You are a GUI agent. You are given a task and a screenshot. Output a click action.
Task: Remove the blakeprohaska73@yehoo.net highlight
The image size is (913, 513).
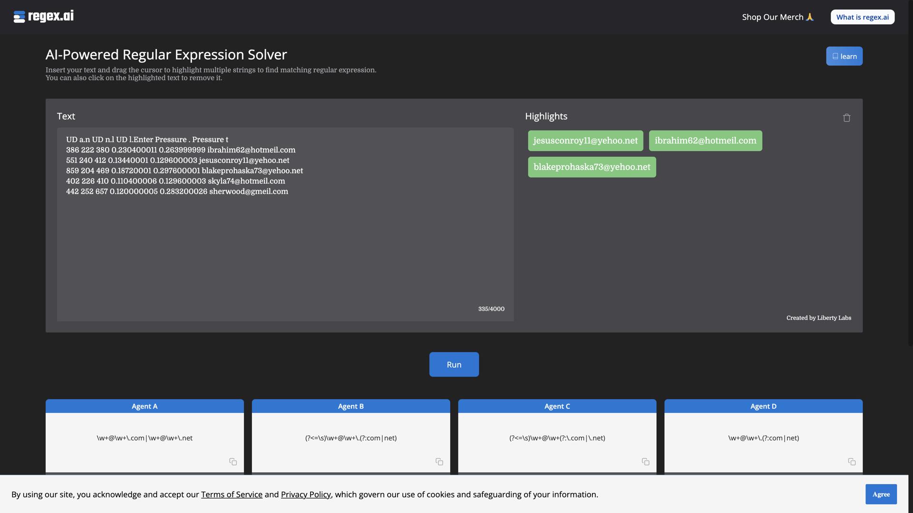coord(592,167)
